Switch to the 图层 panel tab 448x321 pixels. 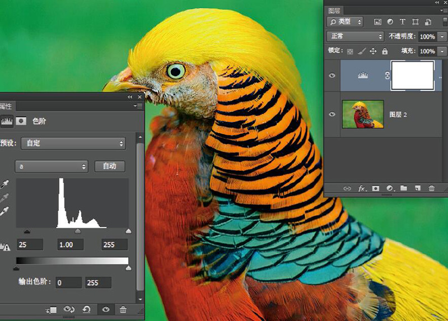click(334, 10)
